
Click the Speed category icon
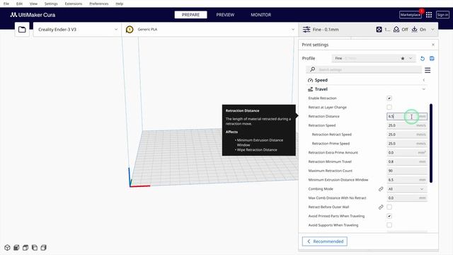[310, 80]
